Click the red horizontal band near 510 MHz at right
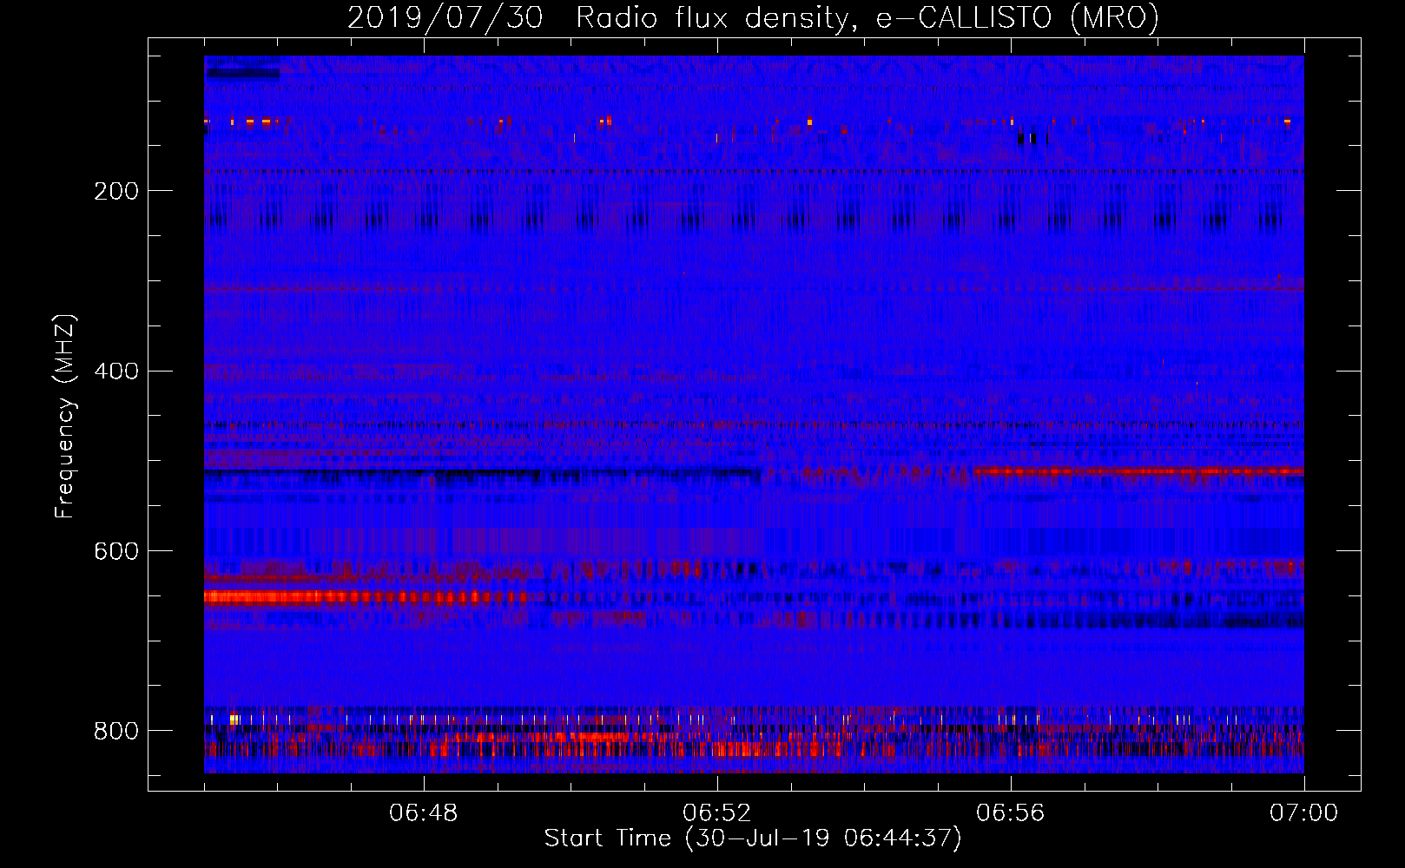This screenshot has height=868, width=1405. pos(1138,471)
